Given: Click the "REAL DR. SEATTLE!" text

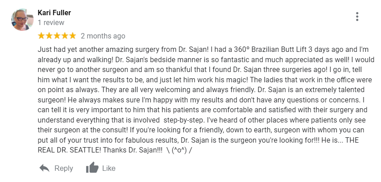Looking at the screenshot, I should pyautogui.click(x=69, y=150).
